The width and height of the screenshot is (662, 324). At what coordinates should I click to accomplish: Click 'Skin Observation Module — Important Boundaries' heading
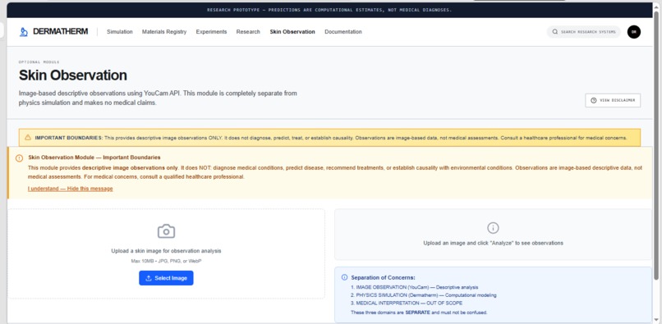coord(94,157)
